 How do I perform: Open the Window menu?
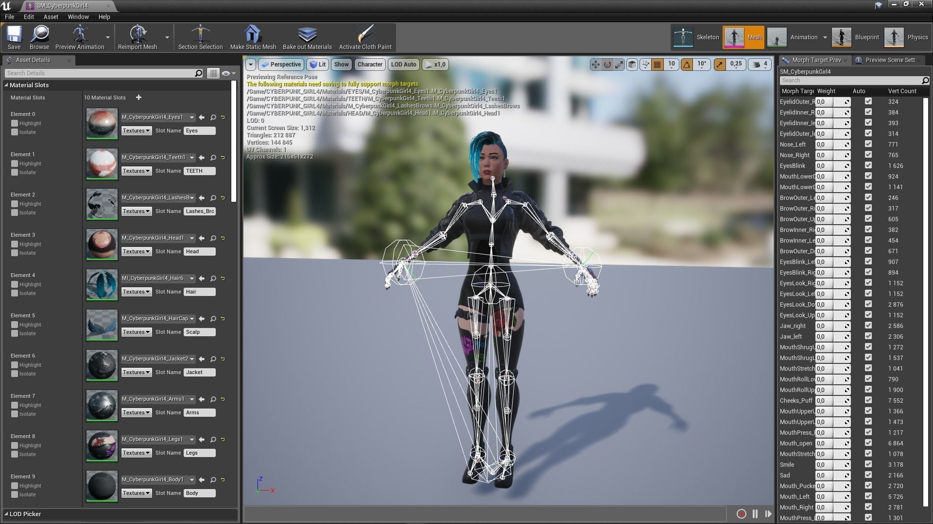pos(78,16)
